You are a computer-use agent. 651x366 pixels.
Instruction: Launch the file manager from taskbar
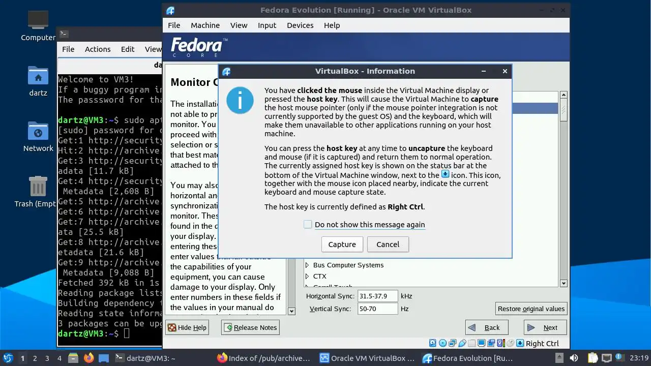point(73,358)
